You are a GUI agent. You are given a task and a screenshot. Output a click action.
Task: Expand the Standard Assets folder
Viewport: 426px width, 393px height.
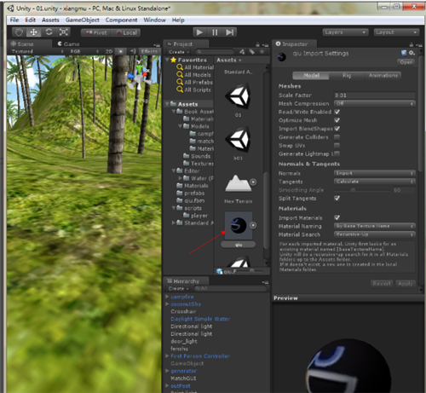point(174,223)
